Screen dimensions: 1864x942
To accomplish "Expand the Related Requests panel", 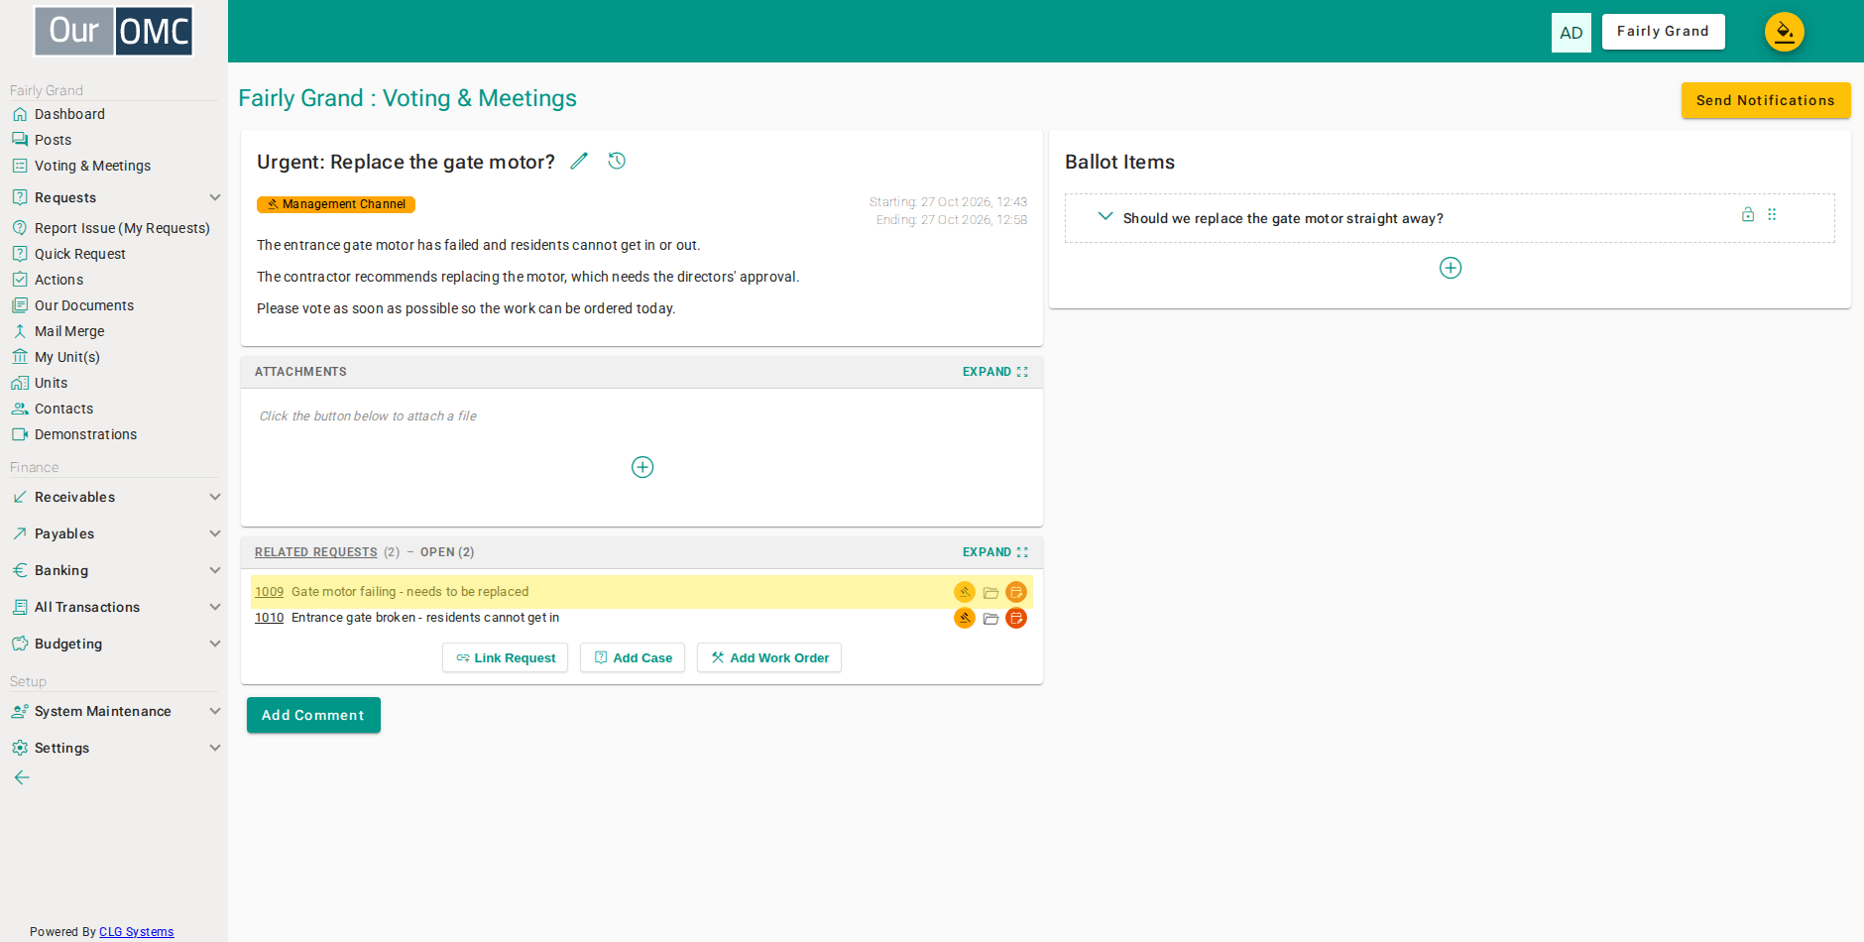I will point(995,552).
